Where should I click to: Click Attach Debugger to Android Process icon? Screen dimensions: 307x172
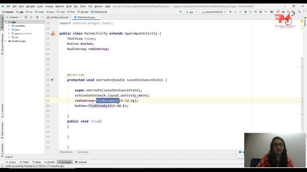coord(260,12)
